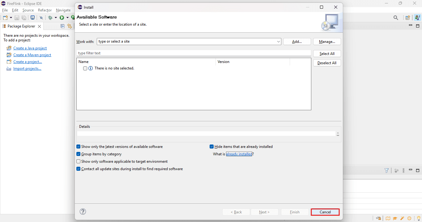This screenshot has height=222, width=422.
Task: Toggle Group items by category checkbox
Action: coord(79,154)
